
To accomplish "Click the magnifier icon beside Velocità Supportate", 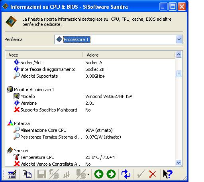I will (17, 76).
